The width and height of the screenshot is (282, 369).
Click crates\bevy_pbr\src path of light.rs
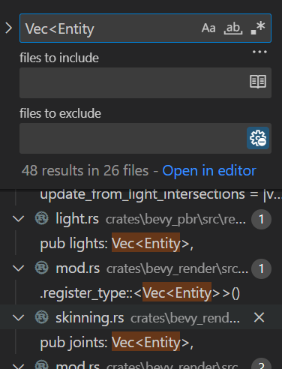tap(175, 220)
